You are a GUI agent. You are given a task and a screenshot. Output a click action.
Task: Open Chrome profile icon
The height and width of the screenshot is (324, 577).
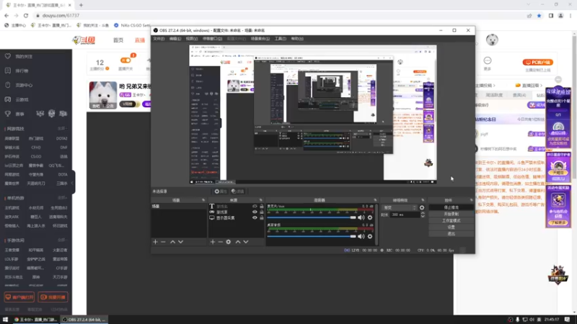click(561, 16)
